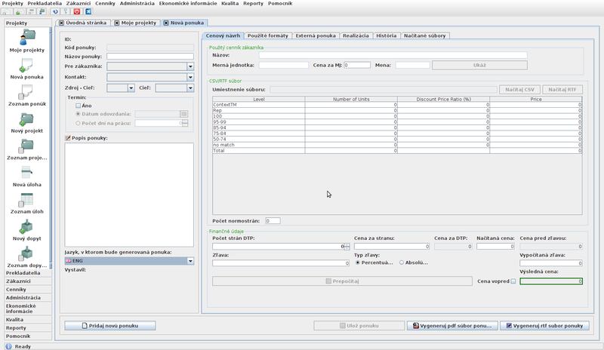Expand the Zákazníci sidebar section
604x350 pixels.
28,281
